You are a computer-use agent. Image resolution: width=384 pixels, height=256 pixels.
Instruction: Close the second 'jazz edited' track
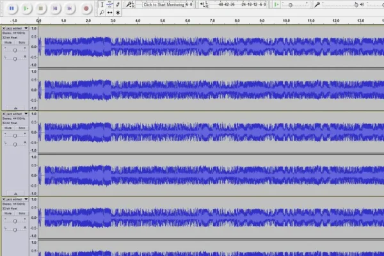coord(4,114)
